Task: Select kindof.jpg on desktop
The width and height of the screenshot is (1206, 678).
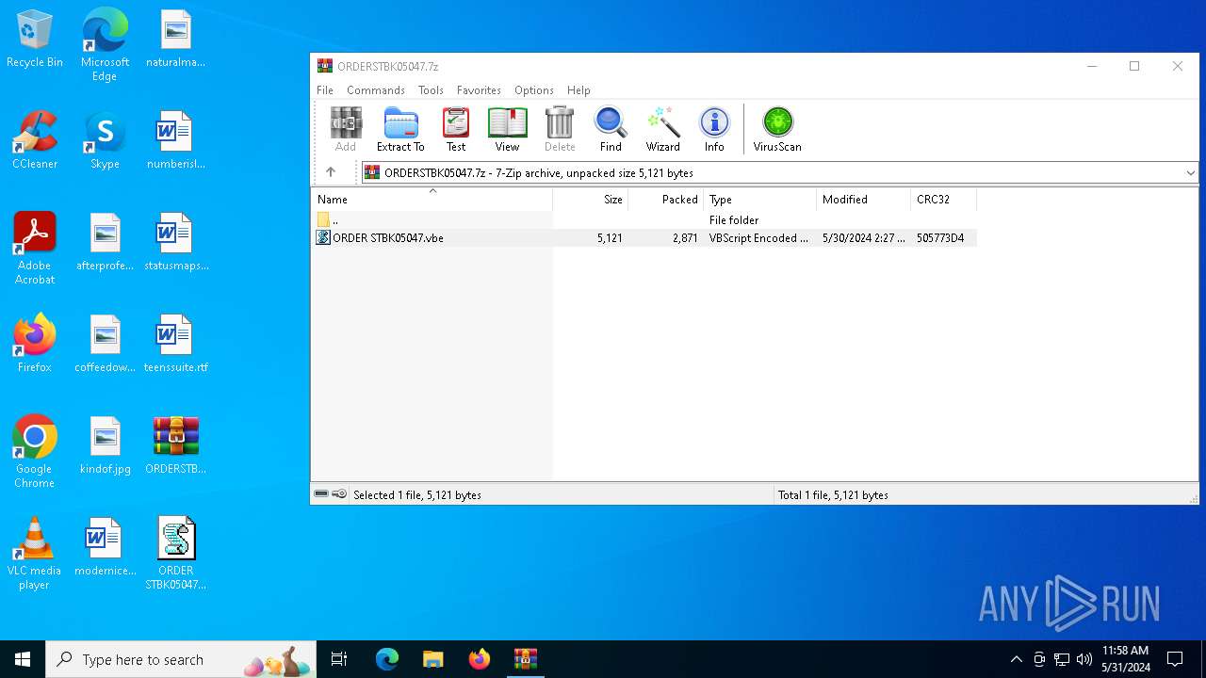Action: point(105,445)
